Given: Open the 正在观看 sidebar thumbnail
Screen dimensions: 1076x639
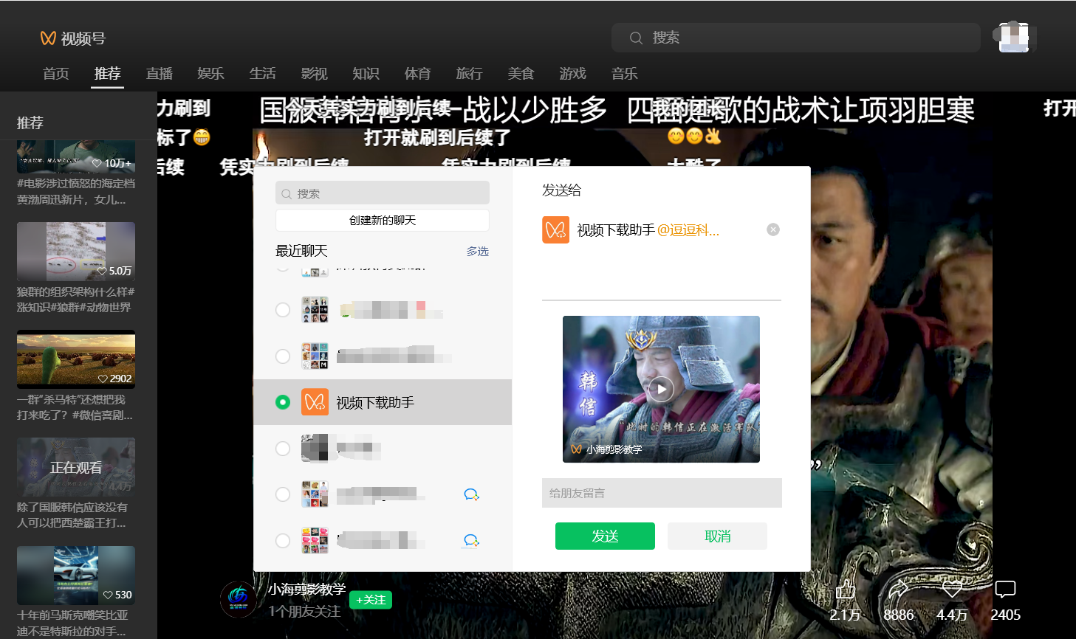Looking at the screenshot, I should point(76,467).
